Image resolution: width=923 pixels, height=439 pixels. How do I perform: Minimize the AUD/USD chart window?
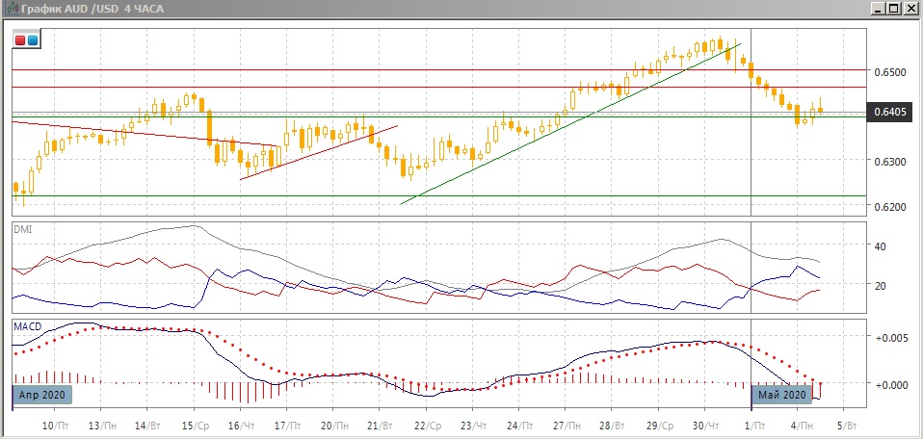click(x=879, y=9)
